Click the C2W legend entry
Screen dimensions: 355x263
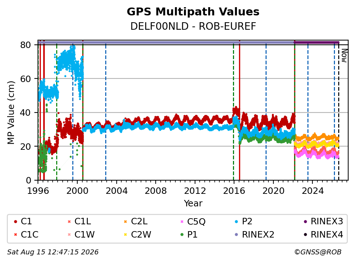(138, 234)
